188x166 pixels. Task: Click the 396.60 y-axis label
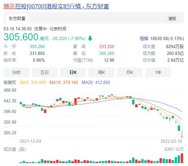pos(10,111)
